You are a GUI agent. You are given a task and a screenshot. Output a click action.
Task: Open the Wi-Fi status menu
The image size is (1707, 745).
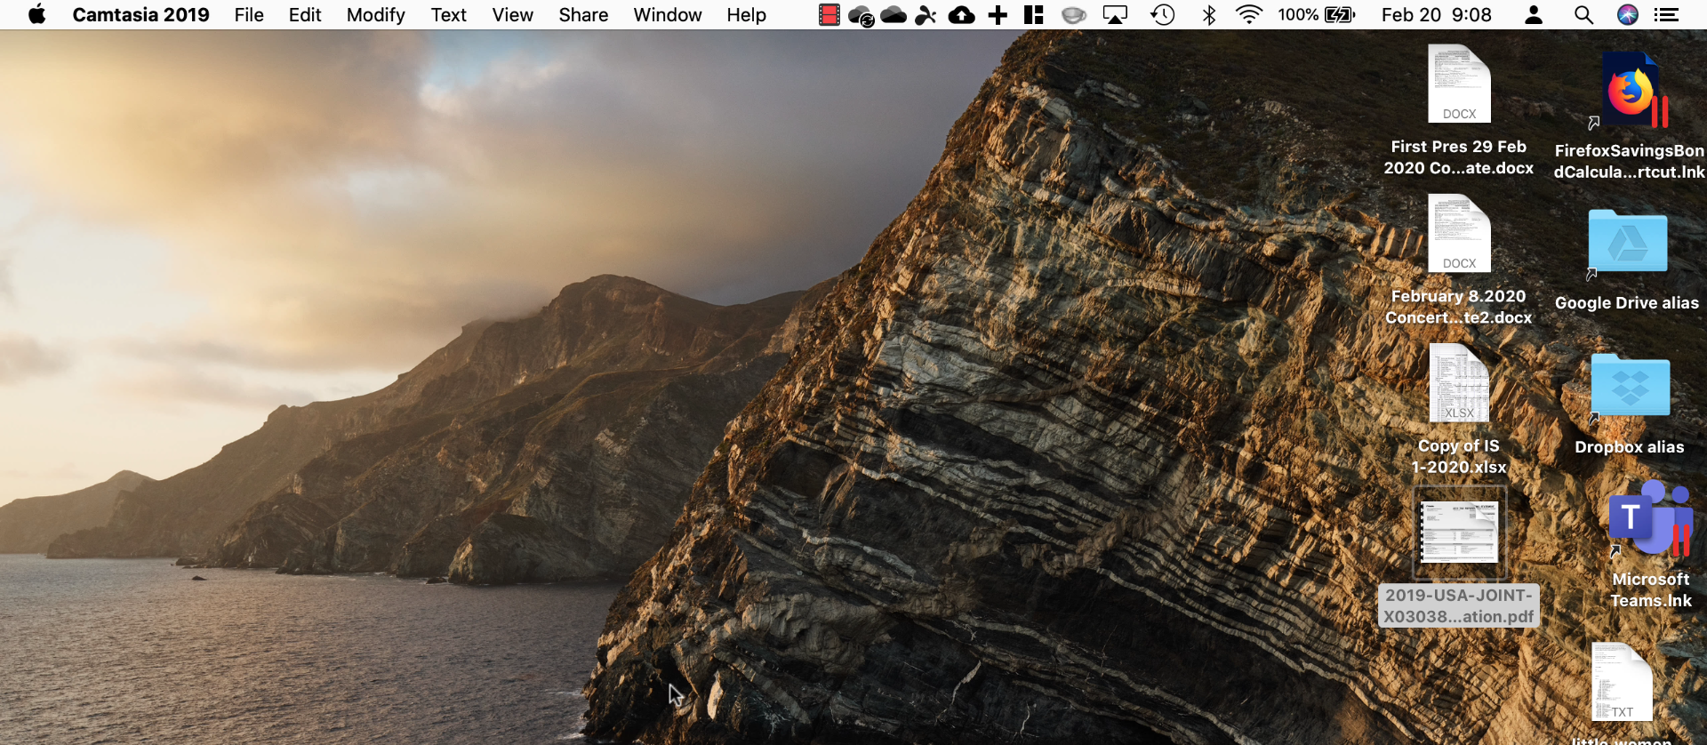(1248, 15)
